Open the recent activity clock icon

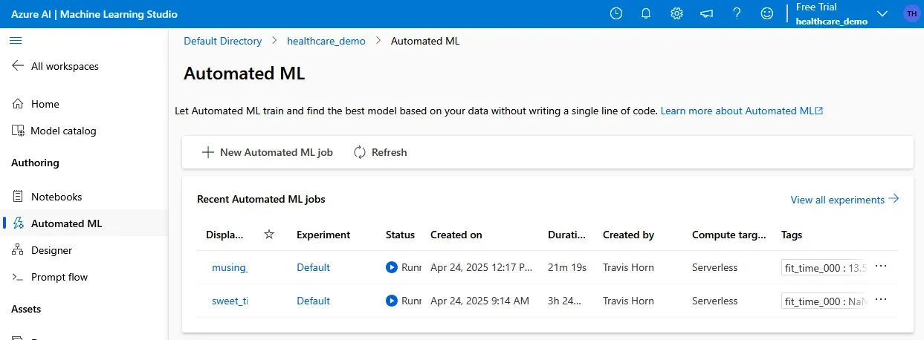[x=616, y=13]
